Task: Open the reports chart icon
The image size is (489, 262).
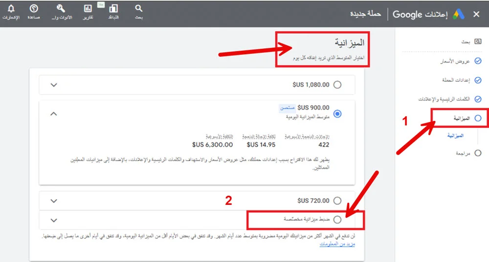Action: click(88, 9)
